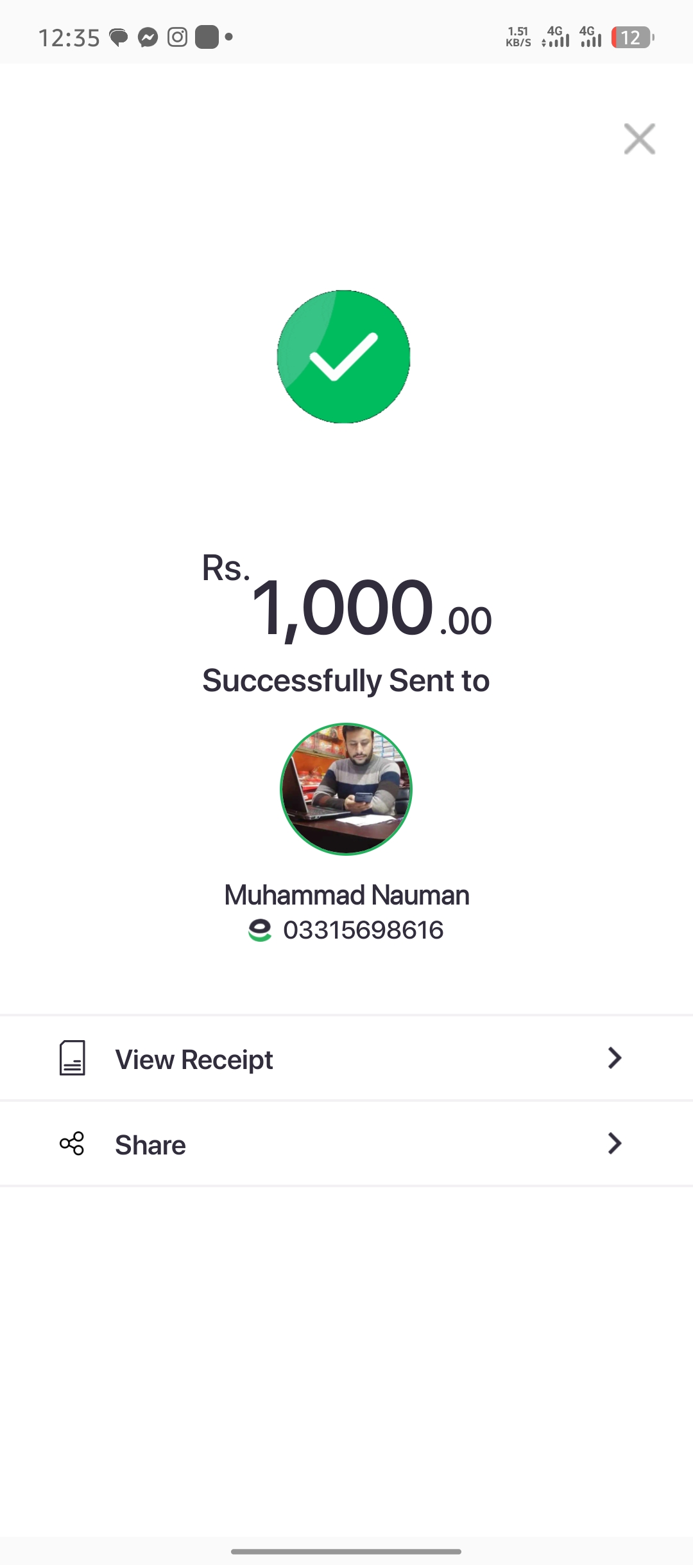
Task: Tap the receipt document icon
Action: coord(72,1058)
